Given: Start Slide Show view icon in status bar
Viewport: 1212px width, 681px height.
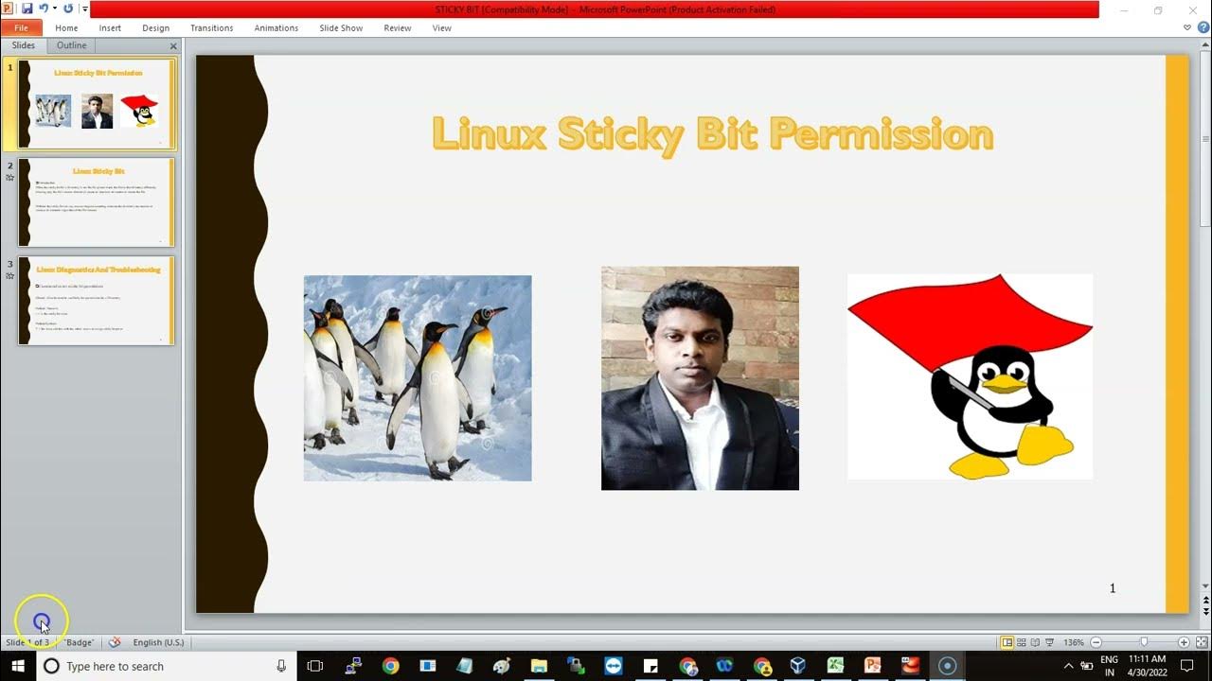Looking at the screenshot, I should point(1050,642).
